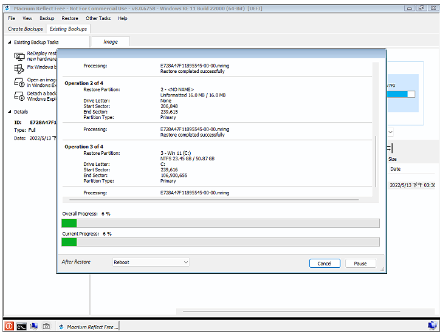Click the Pause button

360,264
